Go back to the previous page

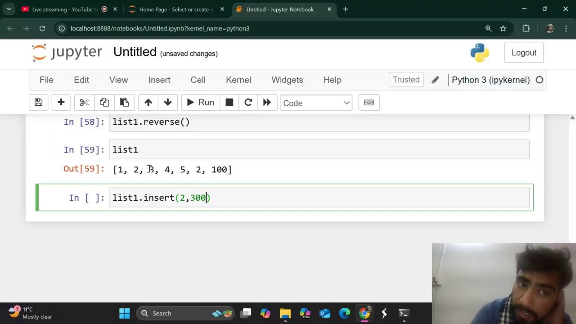tap(10, 28)
